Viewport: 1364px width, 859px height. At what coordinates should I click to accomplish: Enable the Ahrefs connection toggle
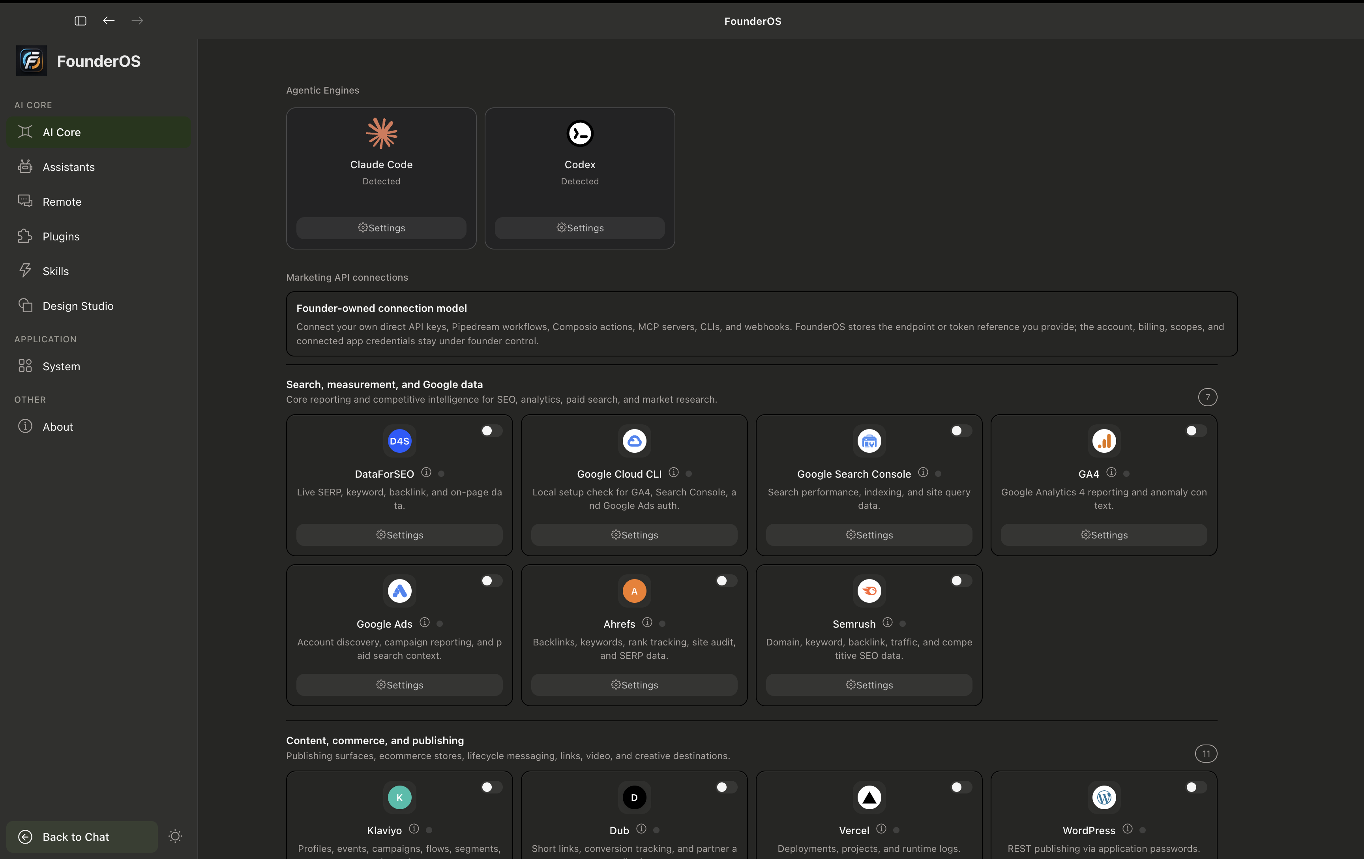pyautogui.click(x=727, y=581)
